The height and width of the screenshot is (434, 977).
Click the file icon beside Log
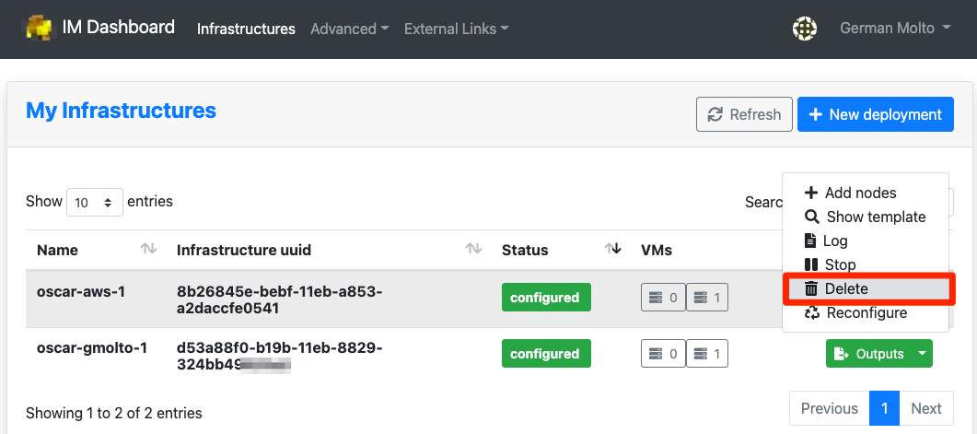tap(811, 240)
